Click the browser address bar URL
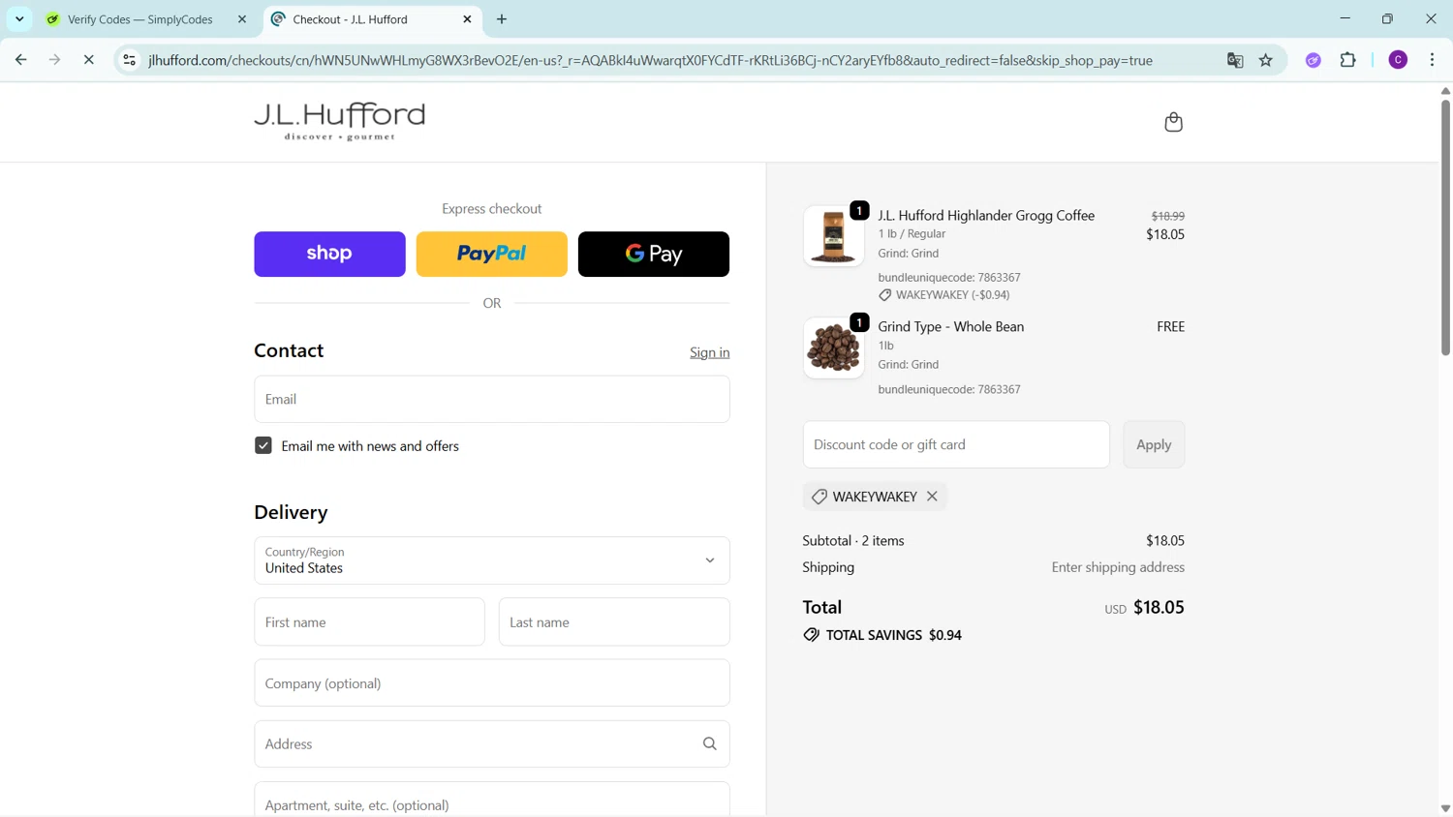The height and width of the screenshot is (817, 1453). pos(650,60)
